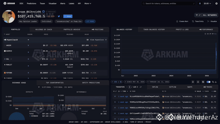Go to next transfers page arrow
Viewport: 220px width, 124px height.
(138, 87)
